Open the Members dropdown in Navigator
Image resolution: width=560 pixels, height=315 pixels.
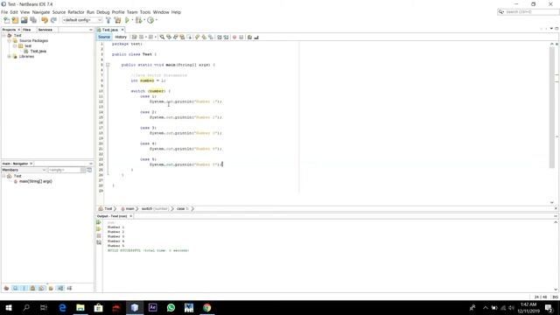[24, 170]
